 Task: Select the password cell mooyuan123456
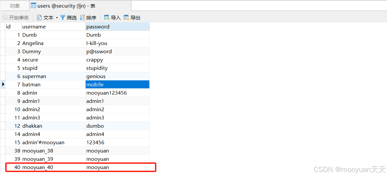click(x=117, y=93)
